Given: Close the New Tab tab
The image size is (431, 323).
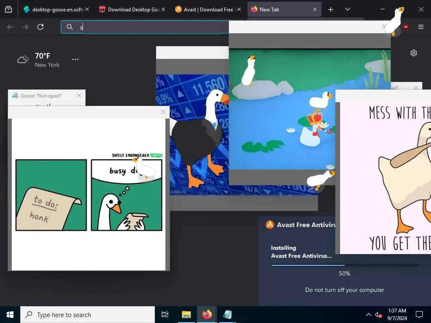Looking at the screenshot, I should click(315, 9).
